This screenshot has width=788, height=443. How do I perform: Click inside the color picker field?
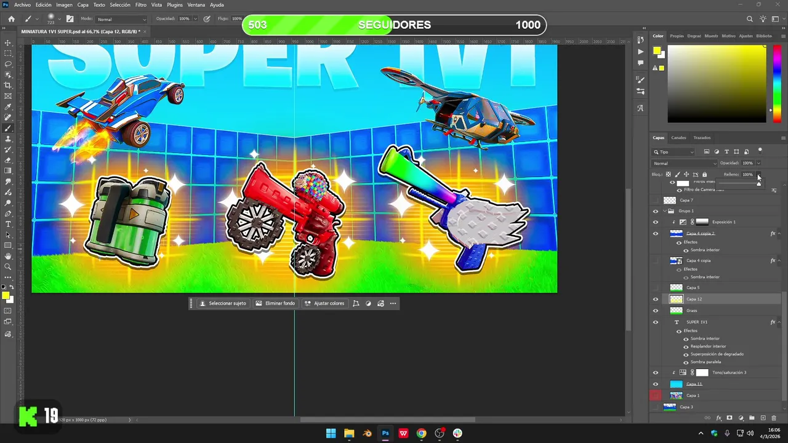(x=717, y=84)
